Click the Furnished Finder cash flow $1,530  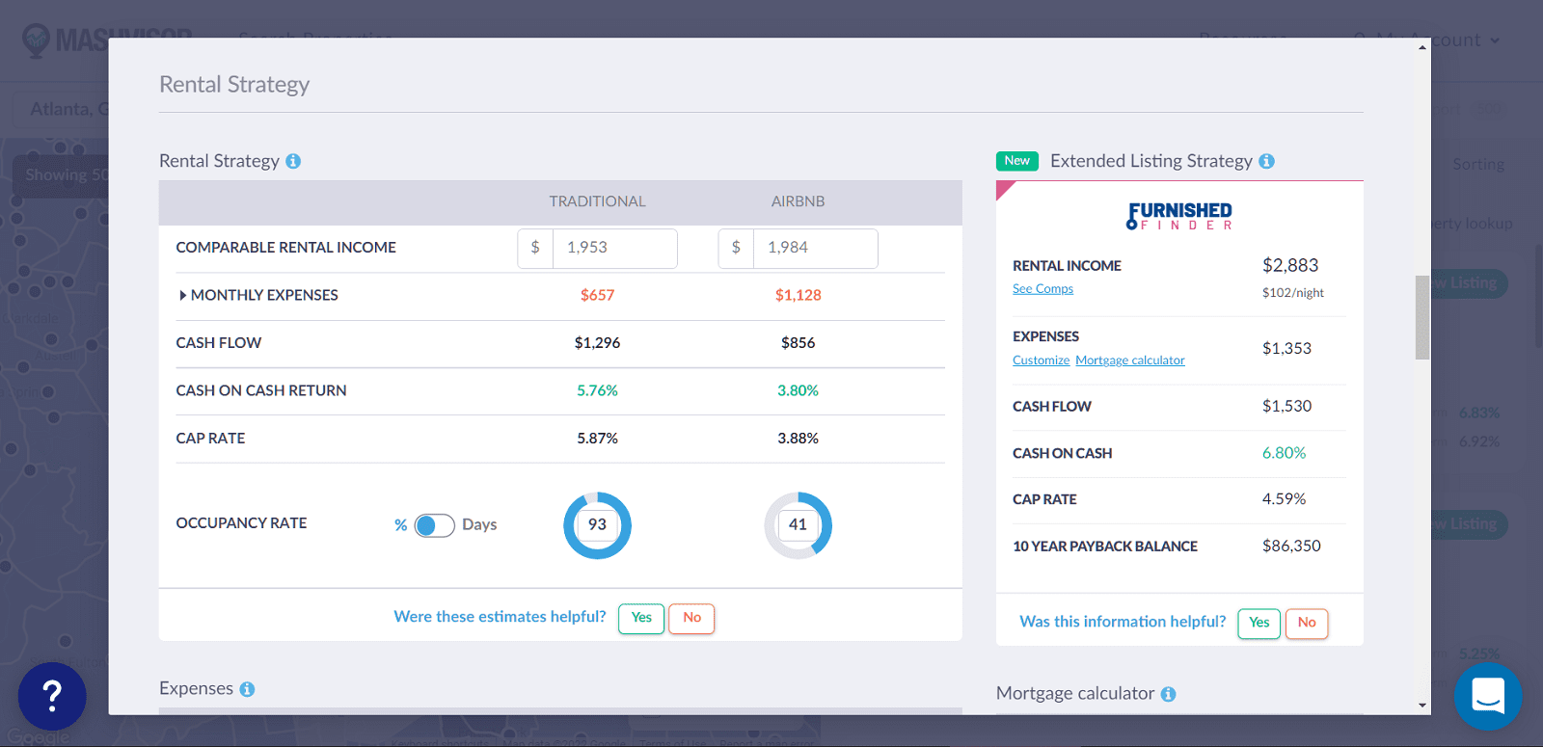point(1286,406)
